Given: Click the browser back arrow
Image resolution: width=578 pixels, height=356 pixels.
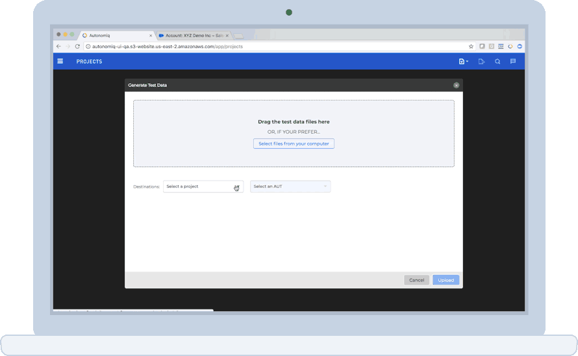Looking at the screenshot, I should 58,47.
